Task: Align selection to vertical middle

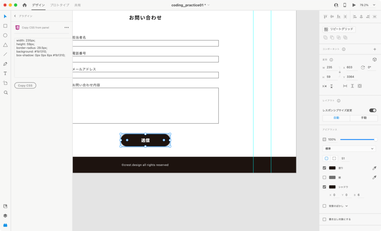Action: tap(332, 16)
